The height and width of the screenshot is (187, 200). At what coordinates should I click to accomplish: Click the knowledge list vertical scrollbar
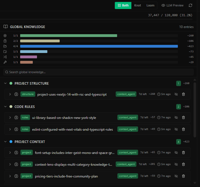(195, 110)
